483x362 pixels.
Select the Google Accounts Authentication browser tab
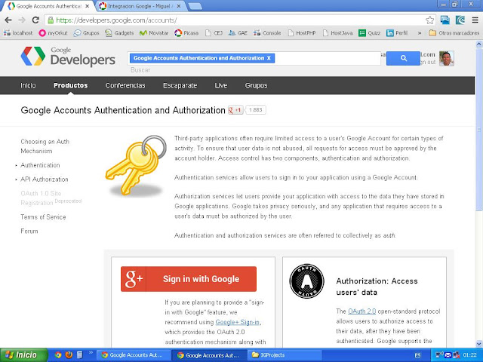[48, 6]
